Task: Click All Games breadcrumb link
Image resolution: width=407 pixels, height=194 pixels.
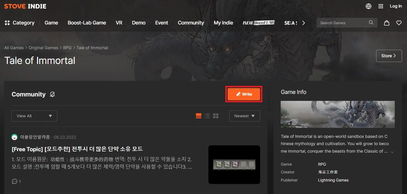Action: tap(14, 48)
